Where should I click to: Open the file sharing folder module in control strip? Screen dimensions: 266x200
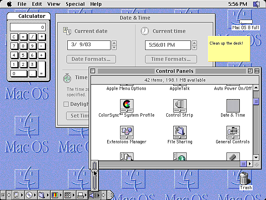click(x=43, y=195)
